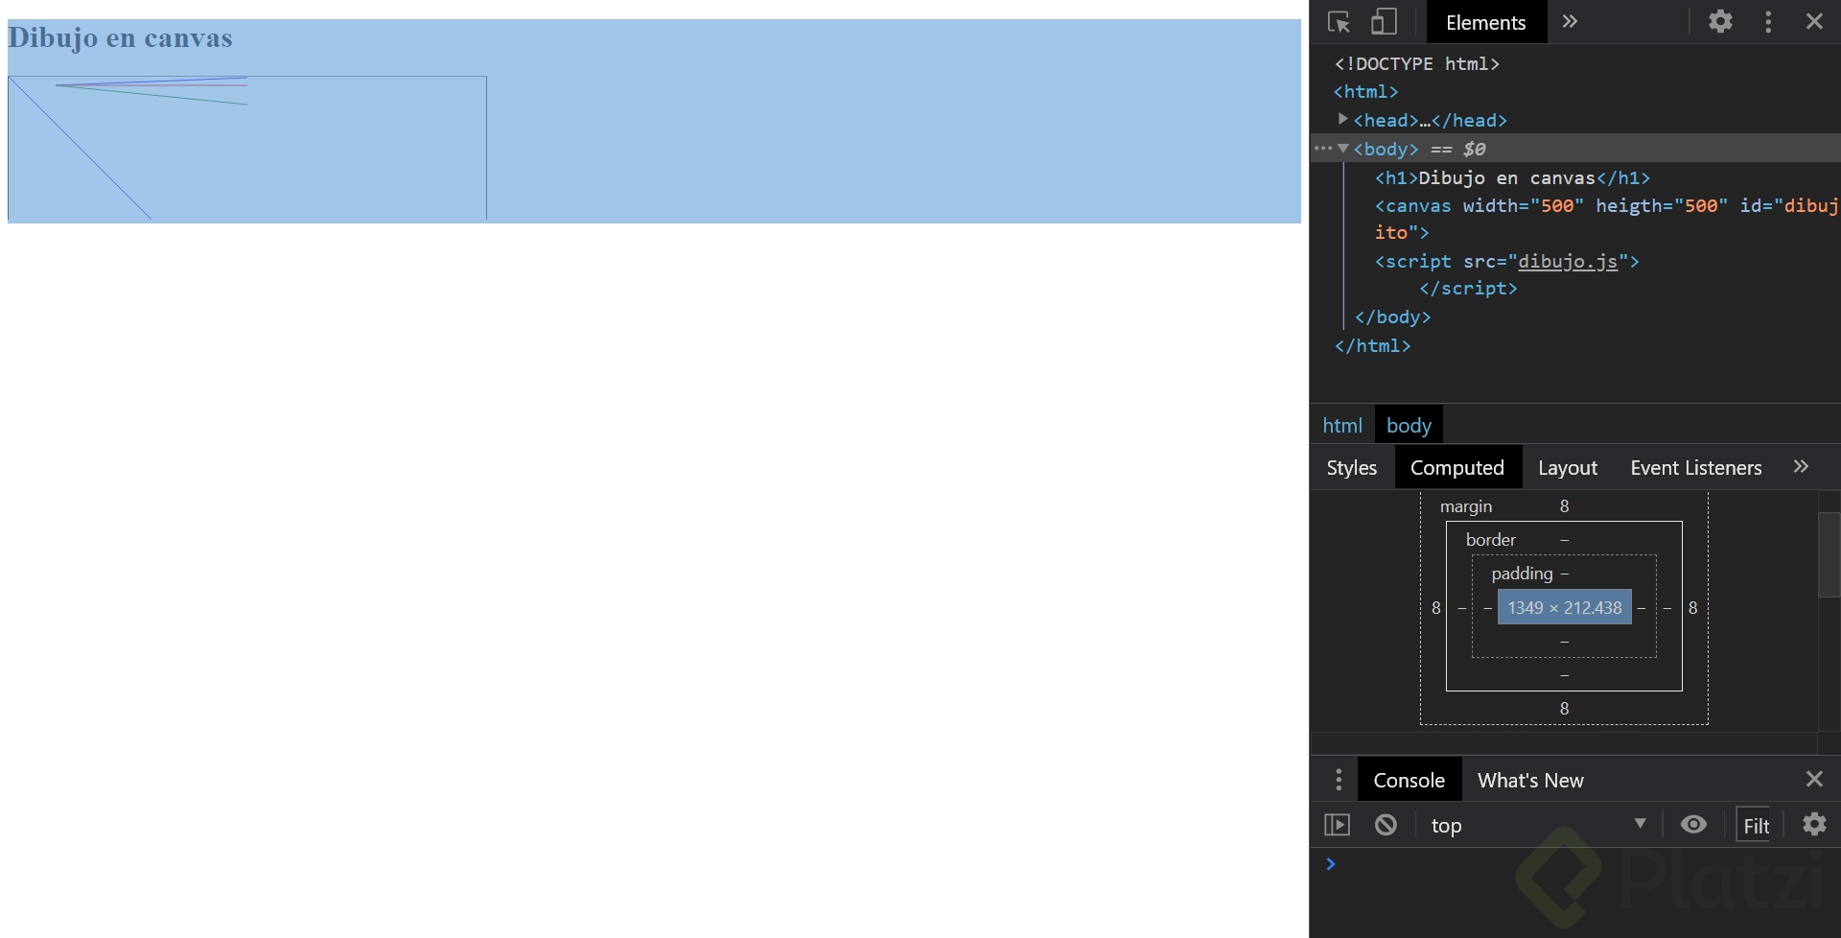Click the html breadcrumb
Screen dimensions: 1841x938
1341,425
